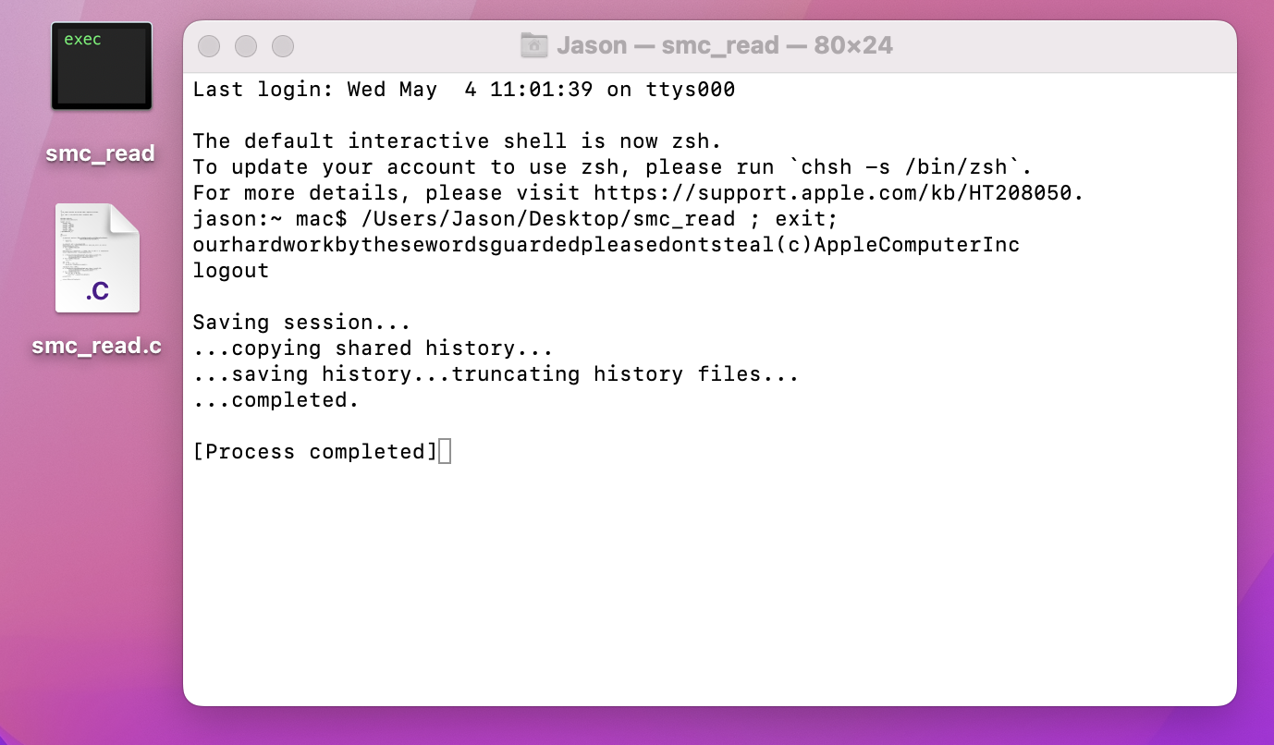Open the support.apple.com HT208050 URL
The height and width of the screenshot is (745, 1274).
click(x=837, y=193)
